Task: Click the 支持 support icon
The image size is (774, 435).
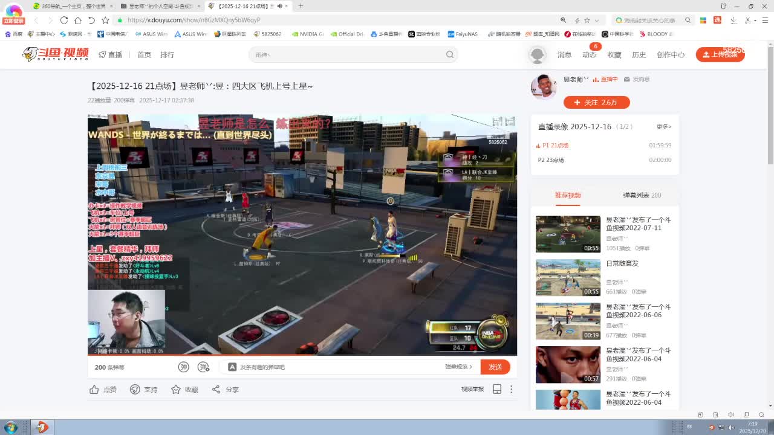Action: click(x=135, y=390)
